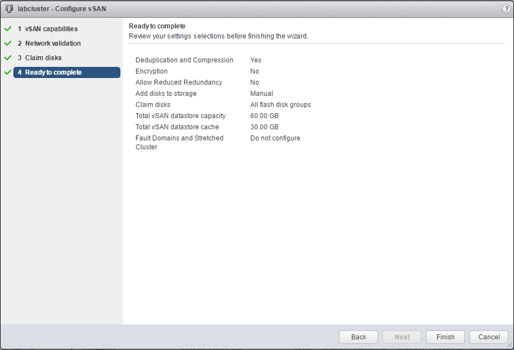Click the Claim disks summary label

153,105
